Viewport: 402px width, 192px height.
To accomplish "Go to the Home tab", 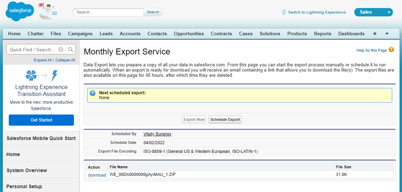I will (14, 34).
